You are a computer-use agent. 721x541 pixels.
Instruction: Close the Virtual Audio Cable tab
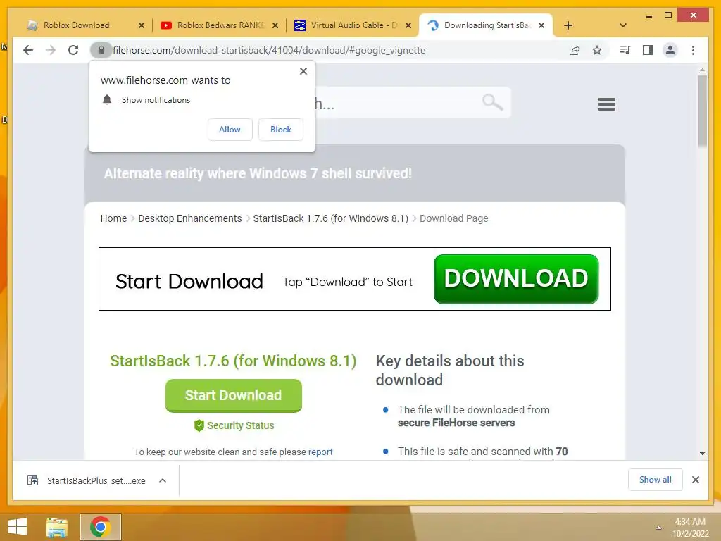coord(408,25)
